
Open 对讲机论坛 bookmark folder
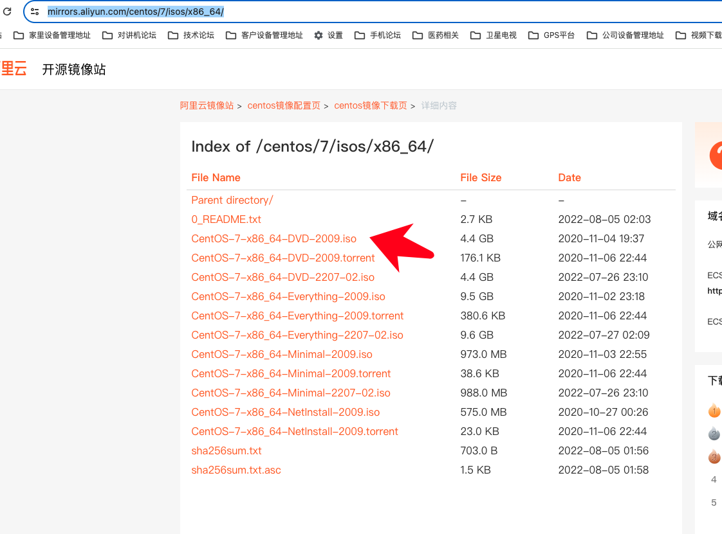click(x=129, y=35)
